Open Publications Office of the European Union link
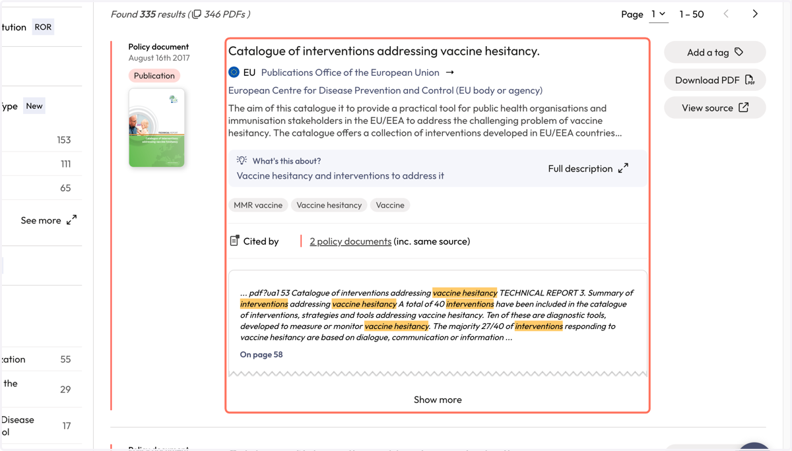Screen dimensions: 792x451 [x=350, y=73]
